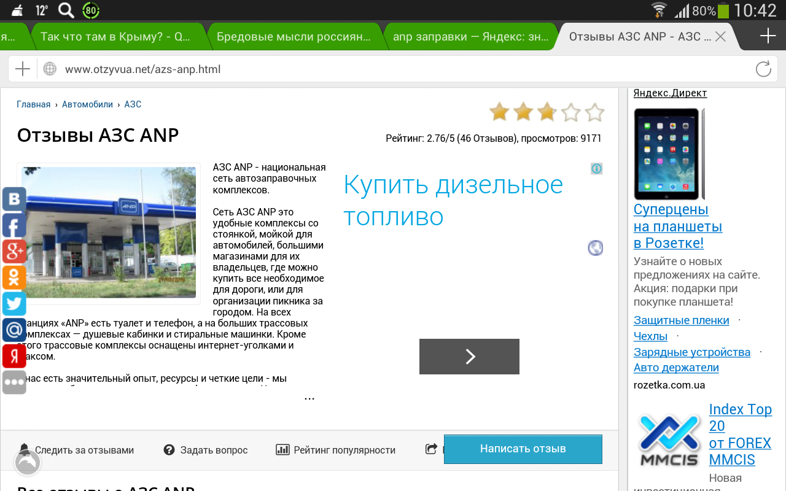Switch to 'anp заправки — Яндекс' tab
The width and height of the screenshot is (786, 491).
[x=470, y=37]
